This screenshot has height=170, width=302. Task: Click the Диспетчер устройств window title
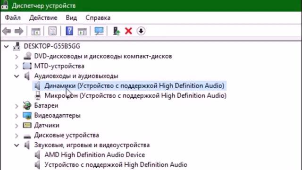43,6
